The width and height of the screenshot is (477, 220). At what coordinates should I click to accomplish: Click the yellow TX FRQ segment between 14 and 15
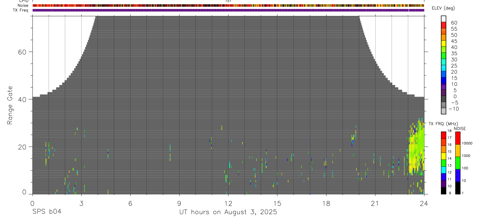tap(444, 156)
